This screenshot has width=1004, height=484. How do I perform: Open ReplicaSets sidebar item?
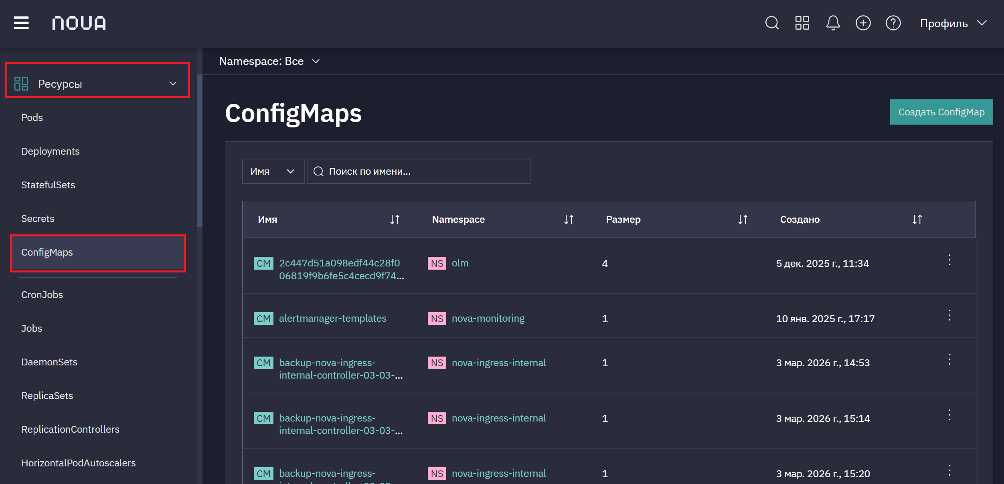coord(47,395)
